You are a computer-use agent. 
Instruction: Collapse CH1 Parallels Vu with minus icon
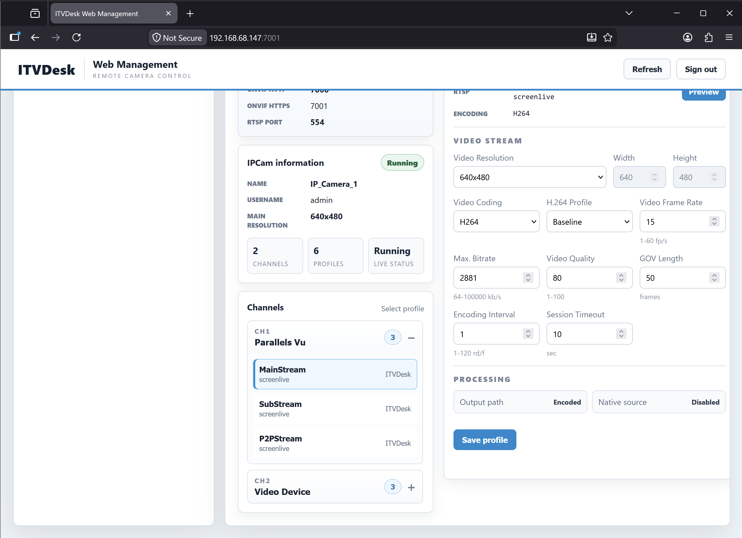[411, 338]
